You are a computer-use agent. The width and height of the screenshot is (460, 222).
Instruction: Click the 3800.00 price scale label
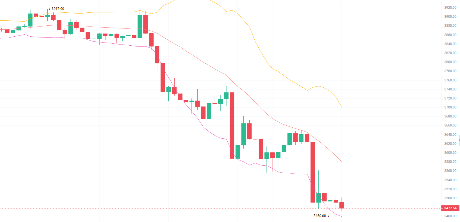(450, 62)
